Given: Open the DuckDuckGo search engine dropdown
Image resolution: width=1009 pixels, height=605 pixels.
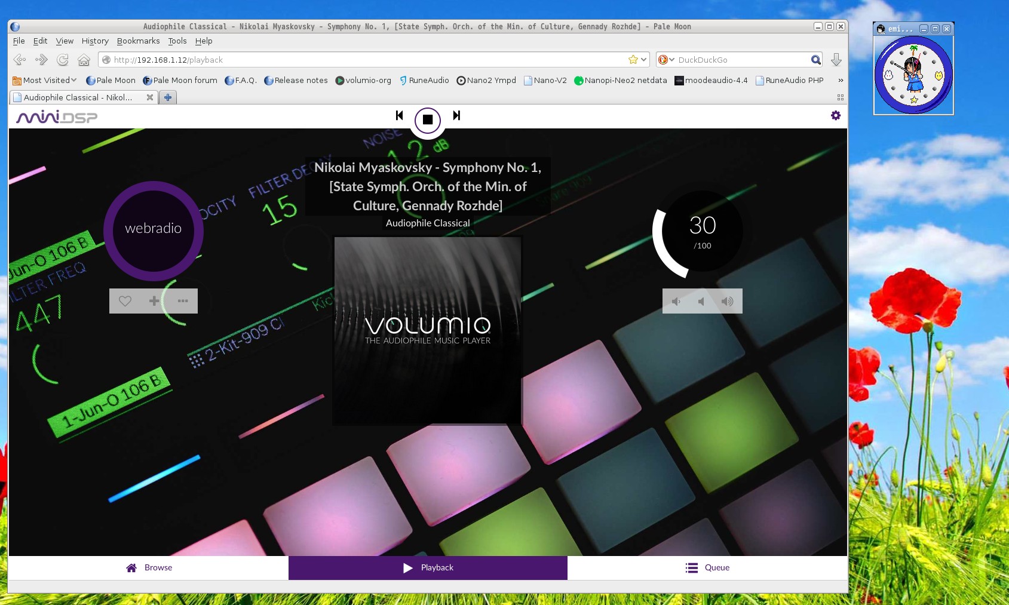Looking at the screenshot, I should pos(671,59).
